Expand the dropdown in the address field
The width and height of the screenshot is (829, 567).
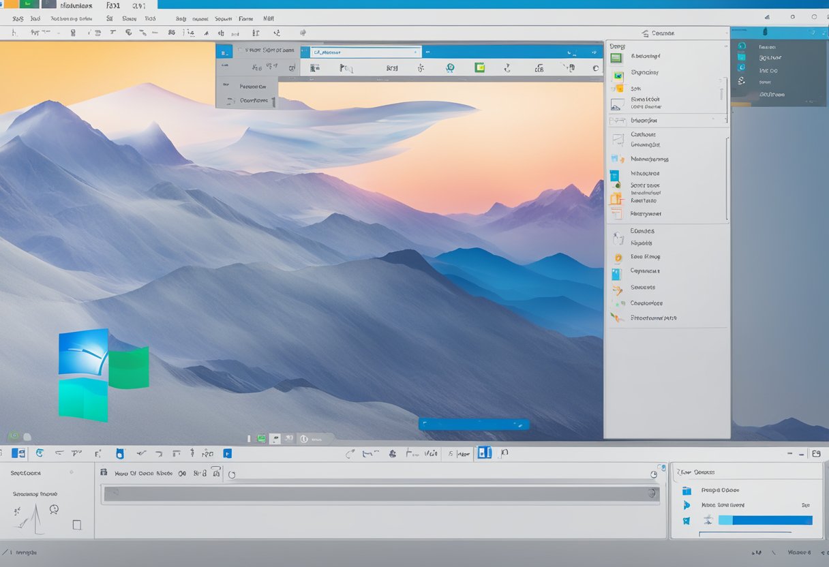(414, 52)
